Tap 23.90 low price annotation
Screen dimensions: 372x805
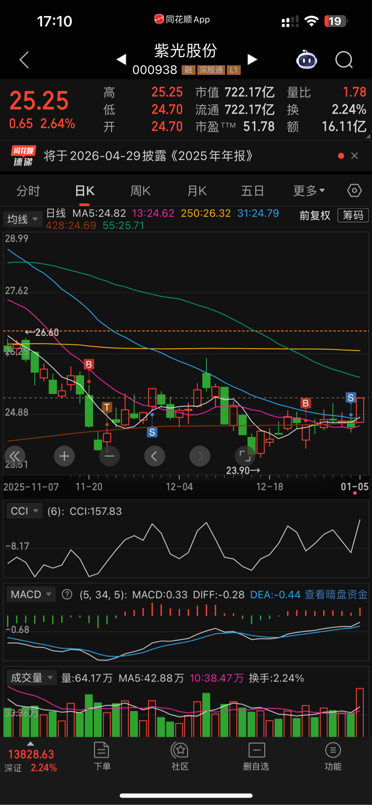pyautogui.click(x=243, y=470)
